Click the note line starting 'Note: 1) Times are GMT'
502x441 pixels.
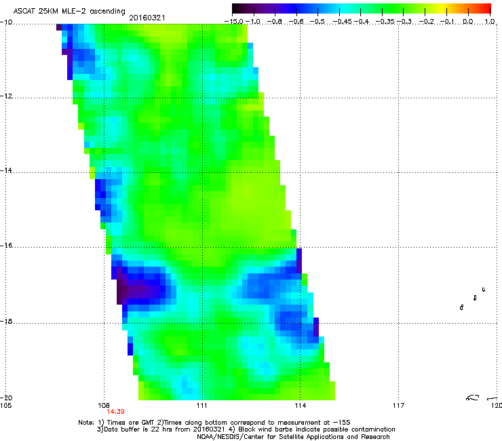click(214, 423)
